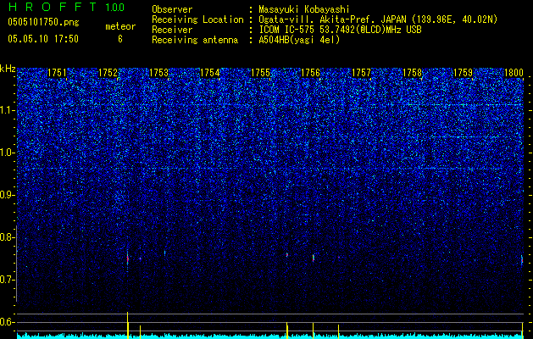Click the 'Receiving antenna' field label
533x339 pixels.
[x=195, y=40]
